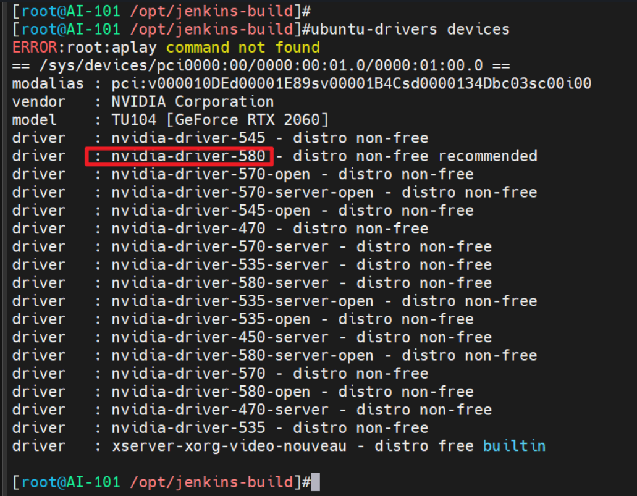
Task: Click the 'nvidia-driver-545' non-open driver entry
Action: tap(188, 138)
